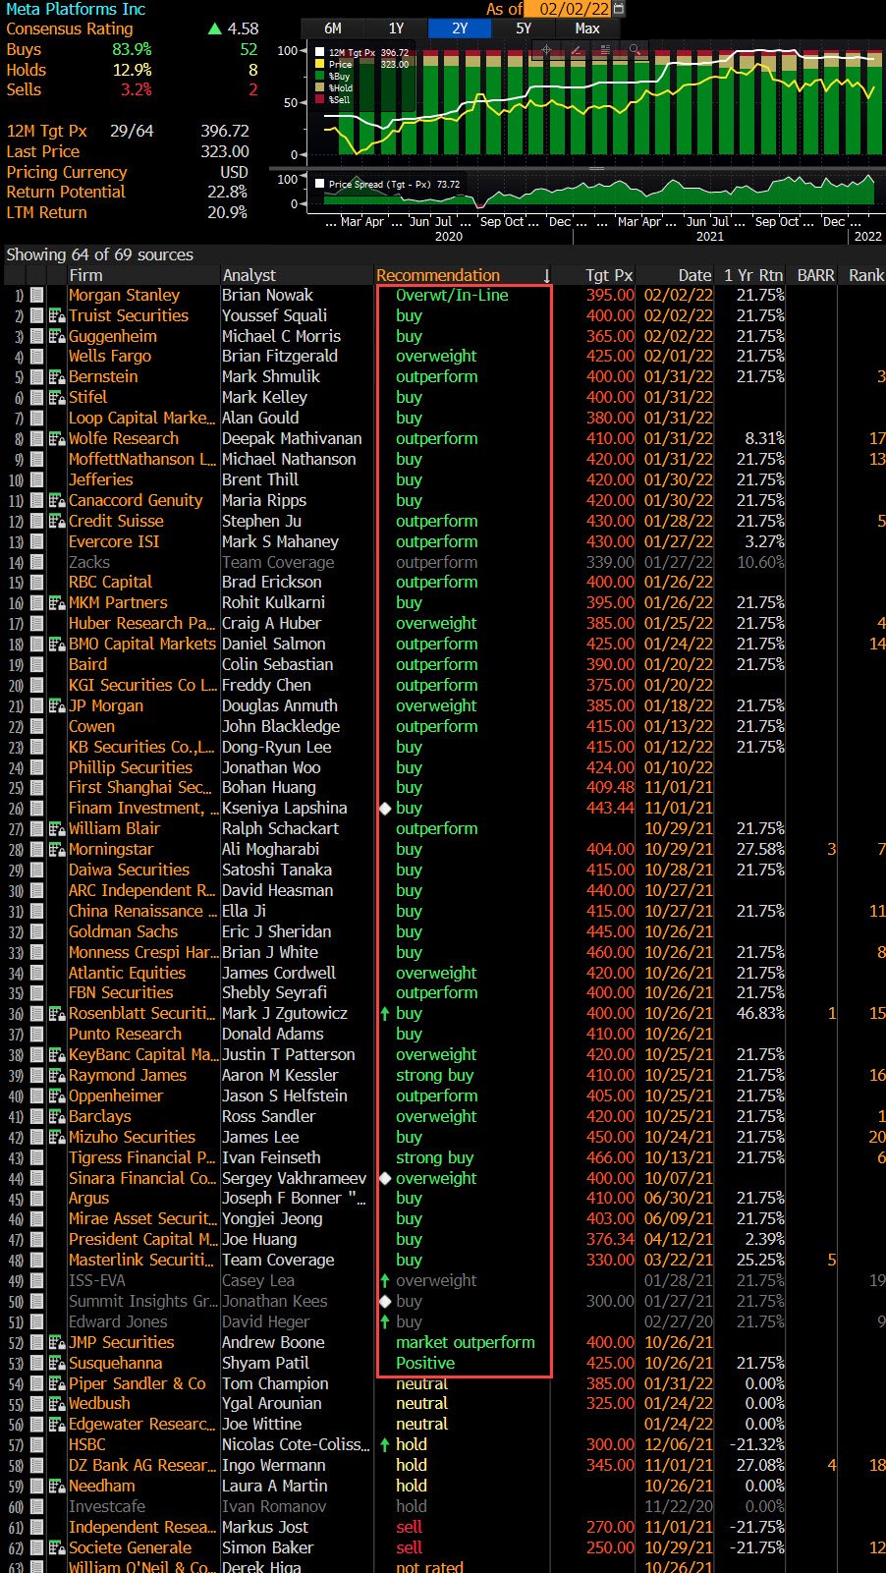Click the yellow Price legend swatch
Viewport: 886px width, 1573px height.
[x=320, y=65]
